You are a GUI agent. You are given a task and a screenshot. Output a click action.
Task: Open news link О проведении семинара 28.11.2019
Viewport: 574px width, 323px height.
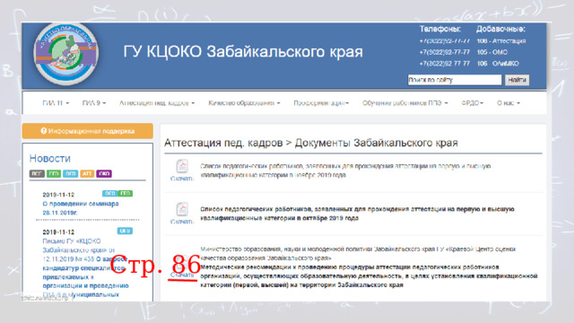tap(81, 208)
